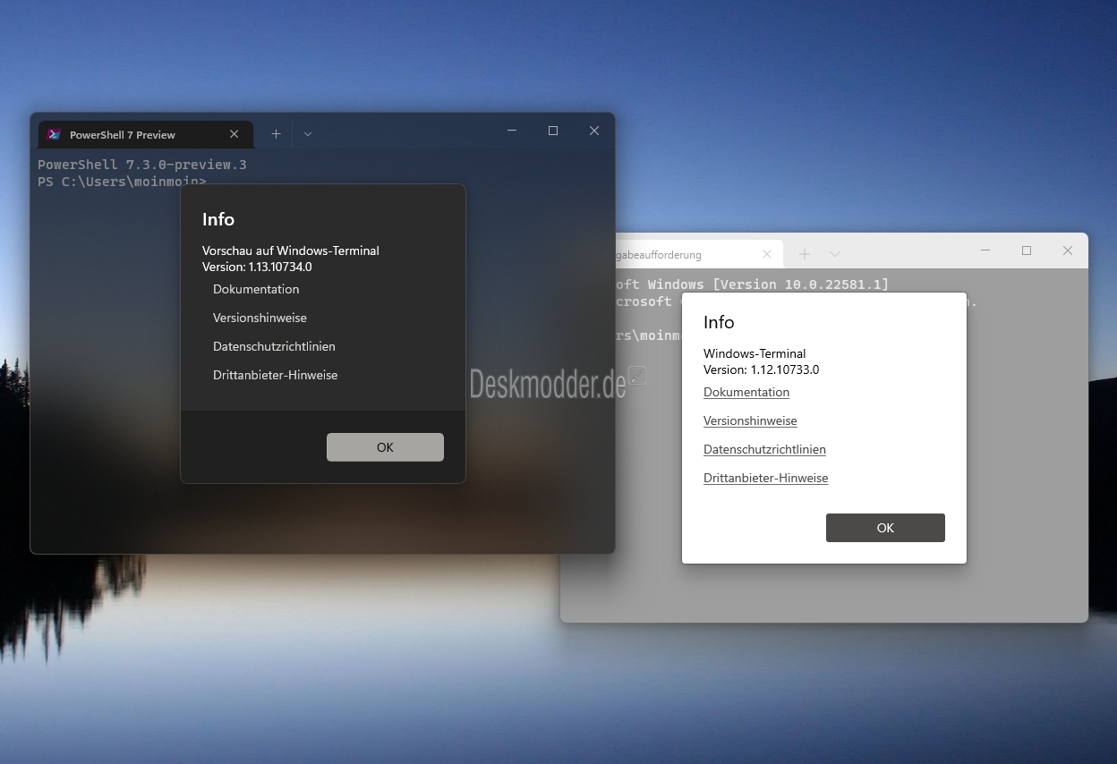Open Dokumentation in the dark Info dialog
This screenshot has height=764, width=1117.
[x=256, y=289]
